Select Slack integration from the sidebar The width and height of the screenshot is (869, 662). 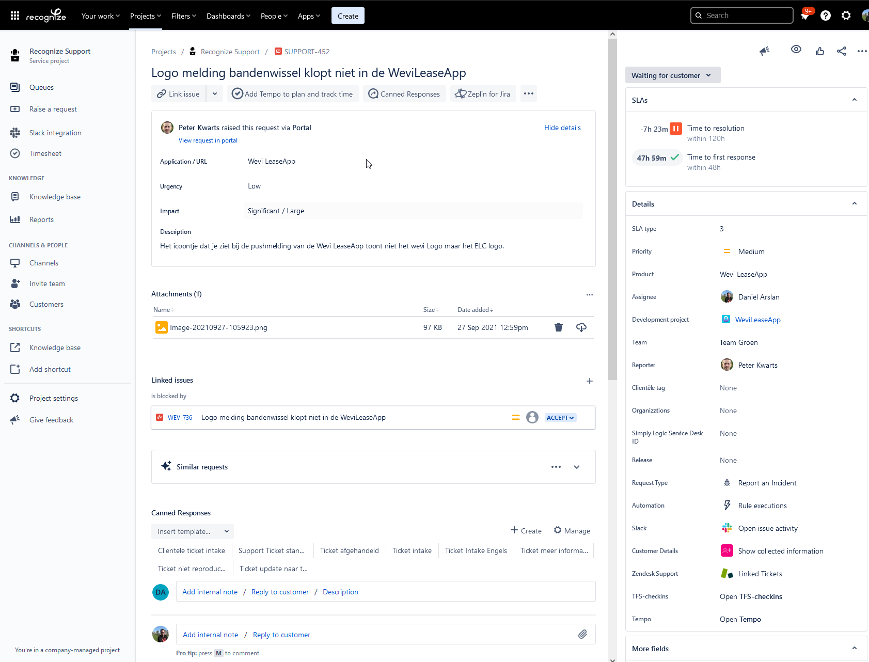55,133
